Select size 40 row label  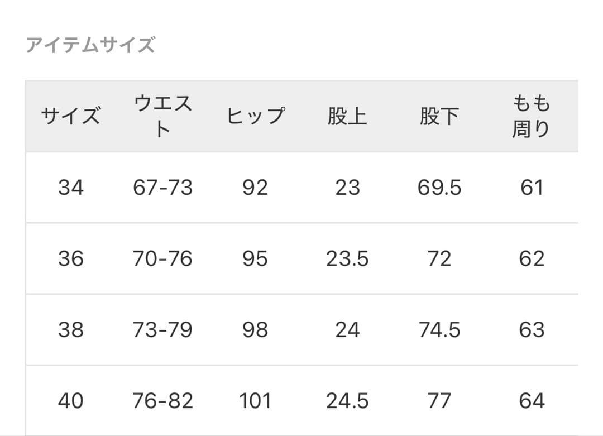(71, 401)
